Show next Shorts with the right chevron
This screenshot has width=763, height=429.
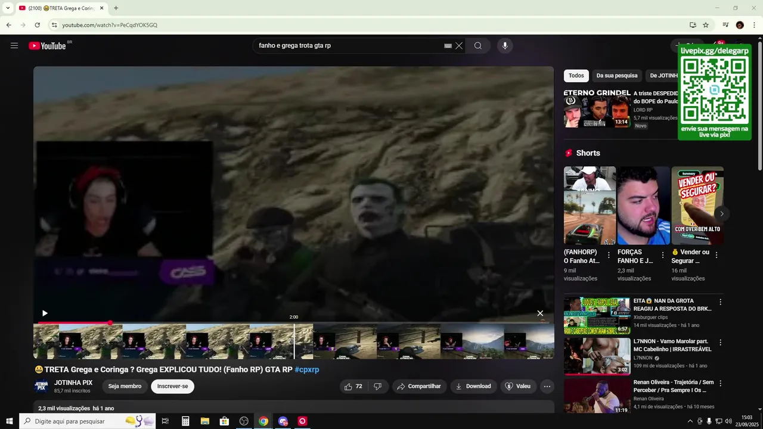click(721, 213)
